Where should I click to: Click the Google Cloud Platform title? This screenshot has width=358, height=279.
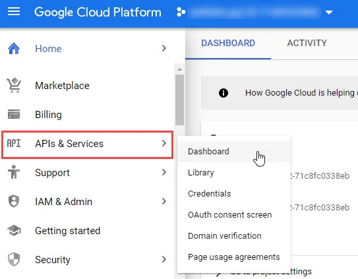click(98, 13)
